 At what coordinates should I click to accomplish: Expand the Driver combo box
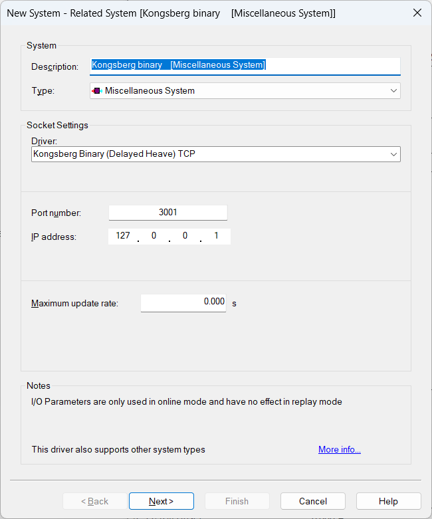[x=393, y=154]
